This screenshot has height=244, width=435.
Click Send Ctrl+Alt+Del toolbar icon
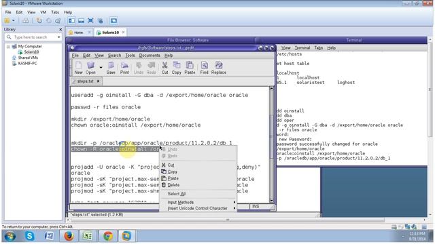pos(25,21)
